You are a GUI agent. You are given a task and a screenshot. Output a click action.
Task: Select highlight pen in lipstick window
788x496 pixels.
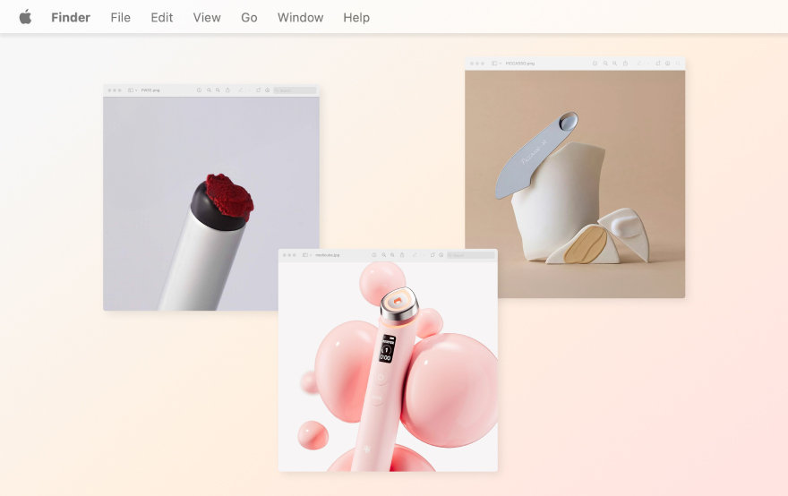[241, 90]
